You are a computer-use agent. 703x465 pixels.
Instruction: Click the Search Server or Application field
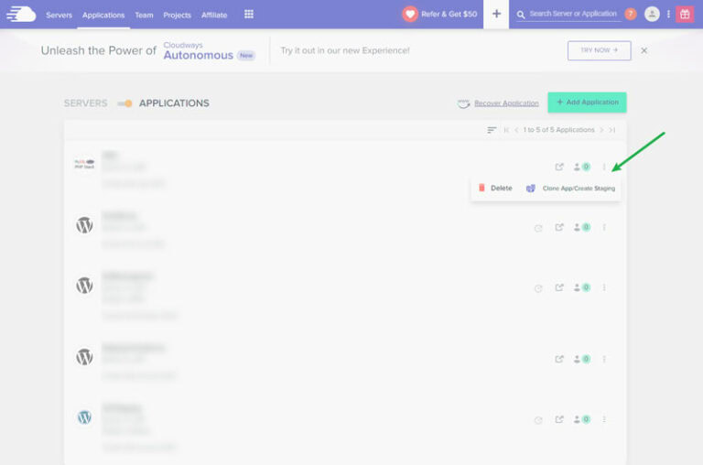(572, 15)
